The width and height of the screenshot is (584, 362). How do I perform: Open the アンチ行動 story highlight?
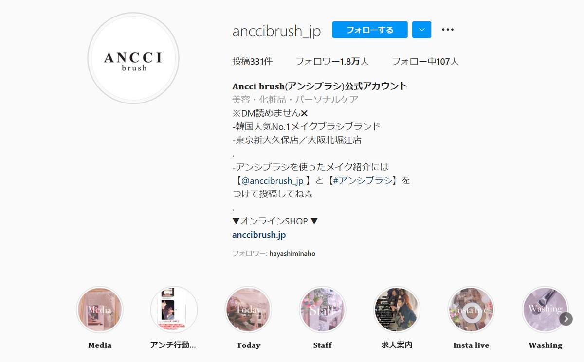coord(174,310)
